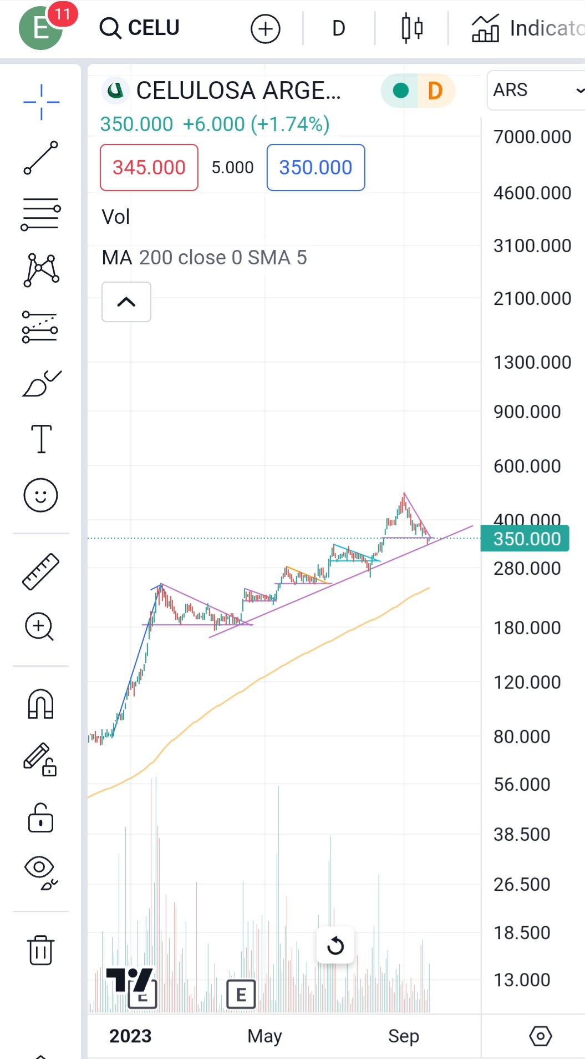Pick the text annotation tool
The width and height of the screenshot is (585, 1059).
click(41, 439)
